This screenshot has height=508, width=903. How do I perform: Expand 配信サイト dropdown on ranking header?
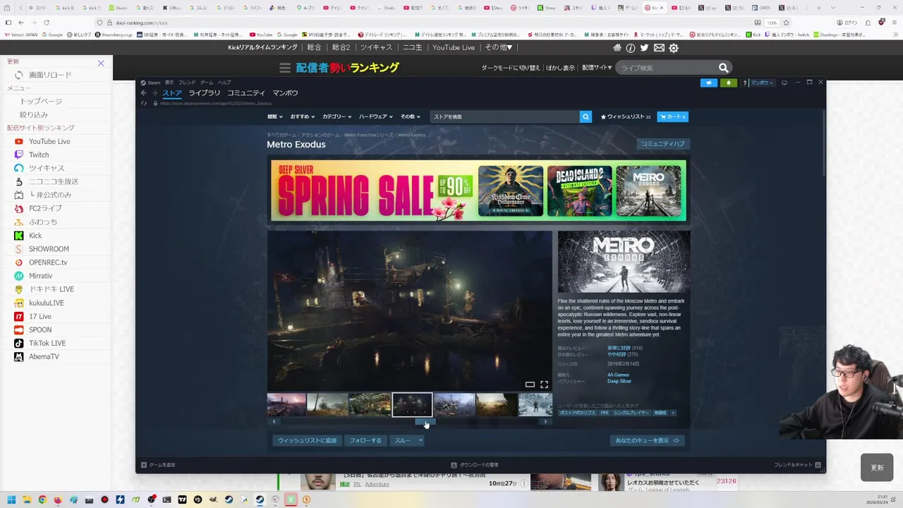click(x=597, y=68)
